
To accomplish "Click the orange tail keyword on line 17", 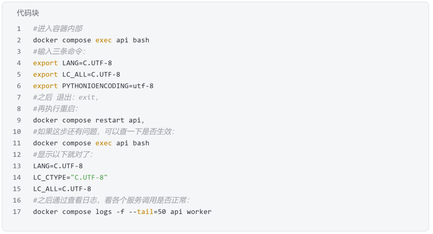I will coord(145,212).
